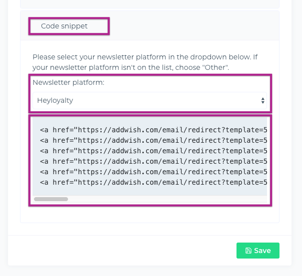
Task: Click the sixth line of the code snippet
Action: click(x=152, y=182)
